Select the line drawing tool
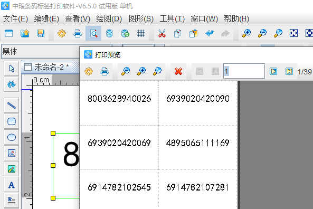Image resolution: width=313 pixels, height=209 pixels. (x=12, y=106)
